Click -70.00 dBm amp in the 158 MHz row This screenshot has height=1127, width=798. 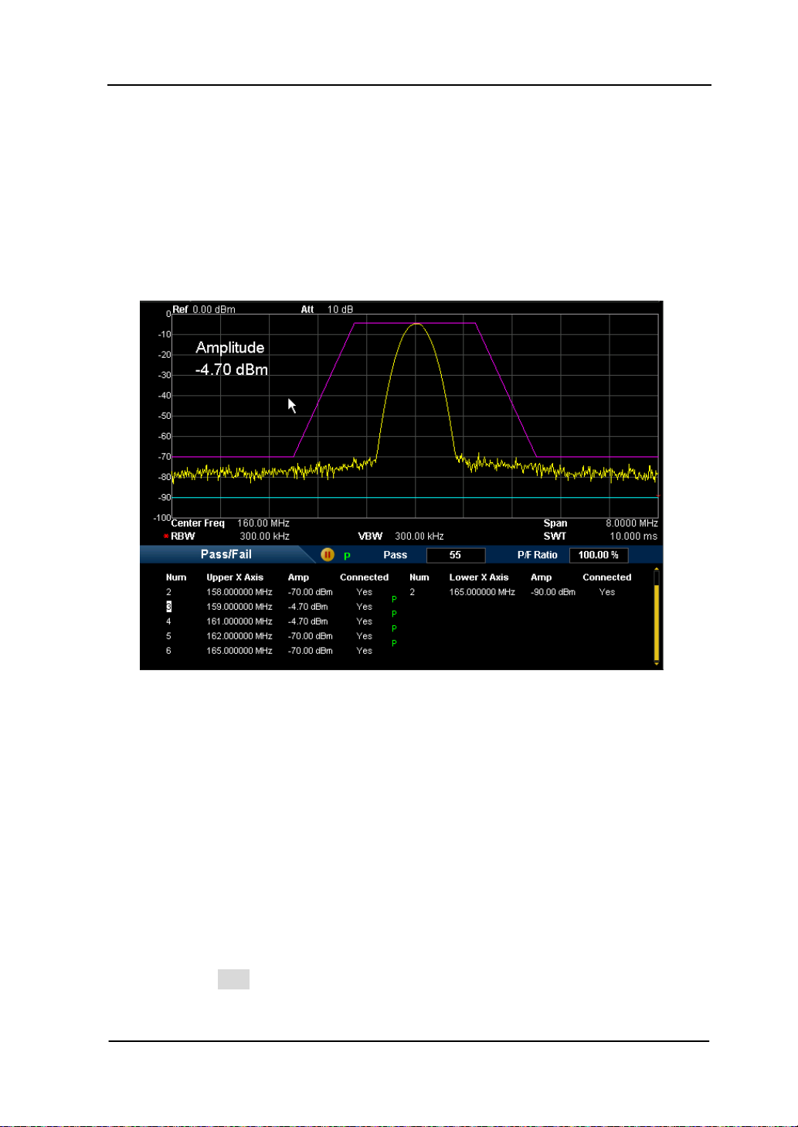(311, 592)
